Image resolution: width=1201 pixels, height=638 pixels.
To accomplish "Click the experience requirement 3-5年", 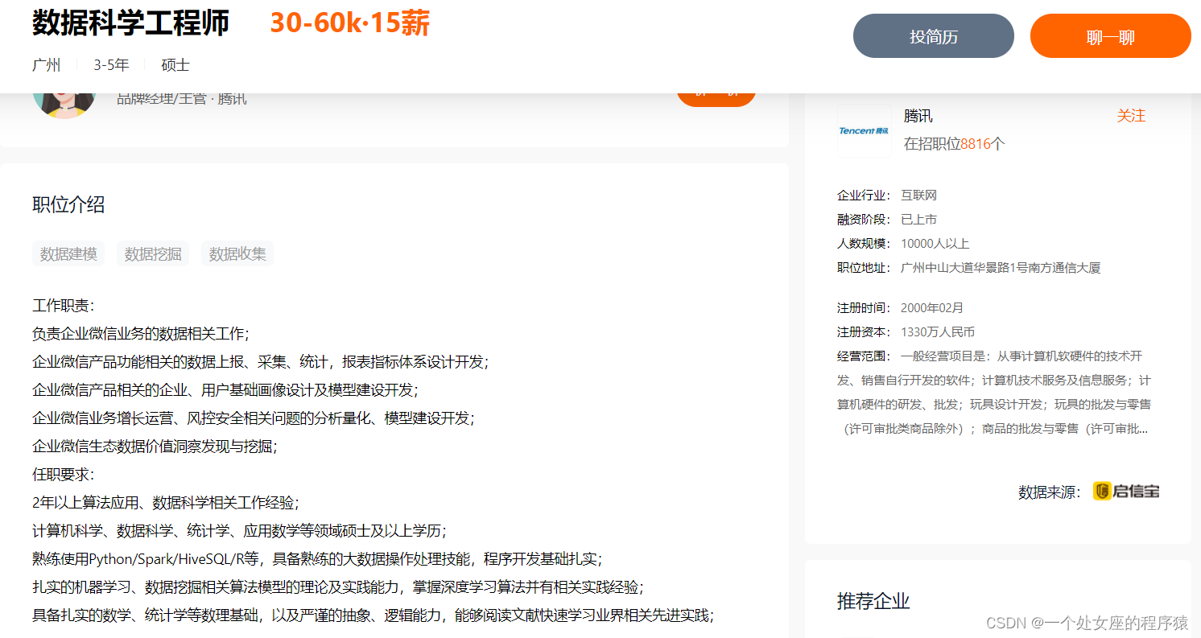I will pos(111,65).
